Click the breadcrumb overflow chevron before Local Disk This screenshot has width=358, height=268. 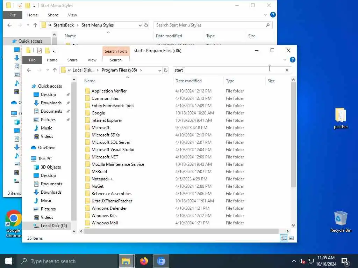pos(69,70)
